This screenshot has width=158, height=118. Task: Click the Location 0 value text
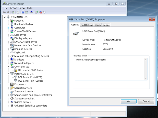tap(108, 49)
